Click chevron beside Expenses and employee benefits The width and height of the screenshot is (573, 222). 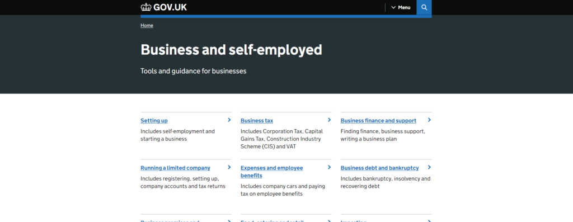329,167
